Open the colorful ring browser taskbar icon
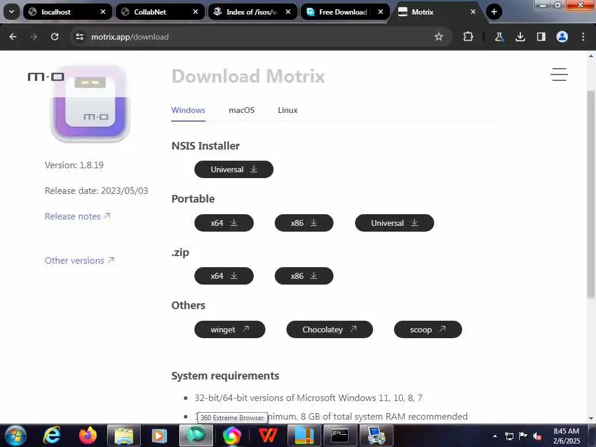The width and height of the screenshot is (596, 447). point(232,435)
